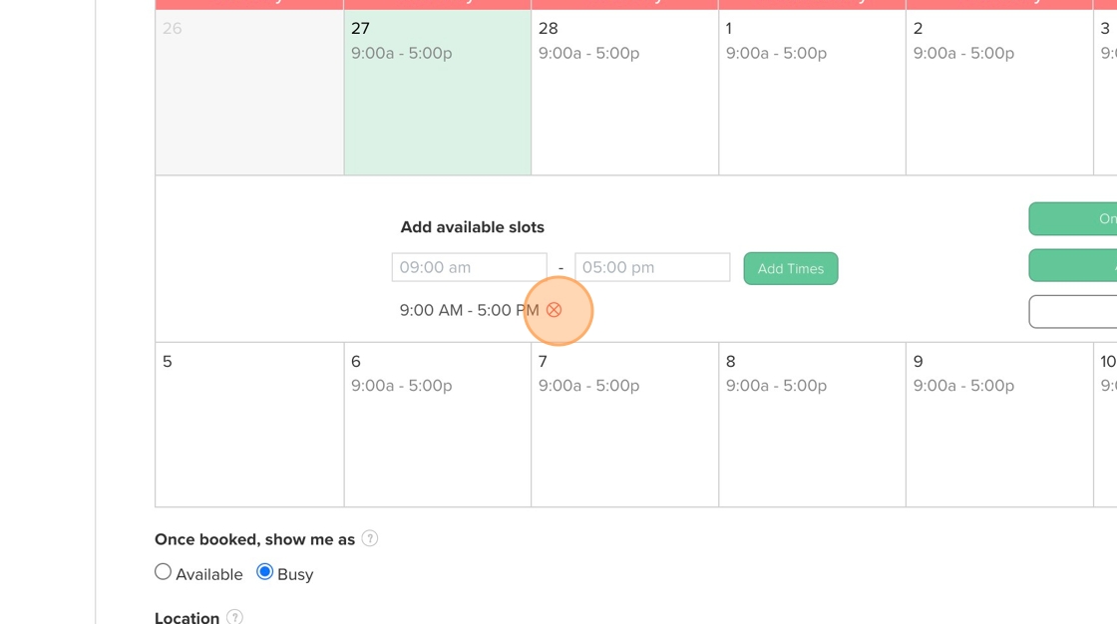Screen dimensions: 1117x624
Task: Click the top green button starting with On
Action: (x=1073, y=218)
